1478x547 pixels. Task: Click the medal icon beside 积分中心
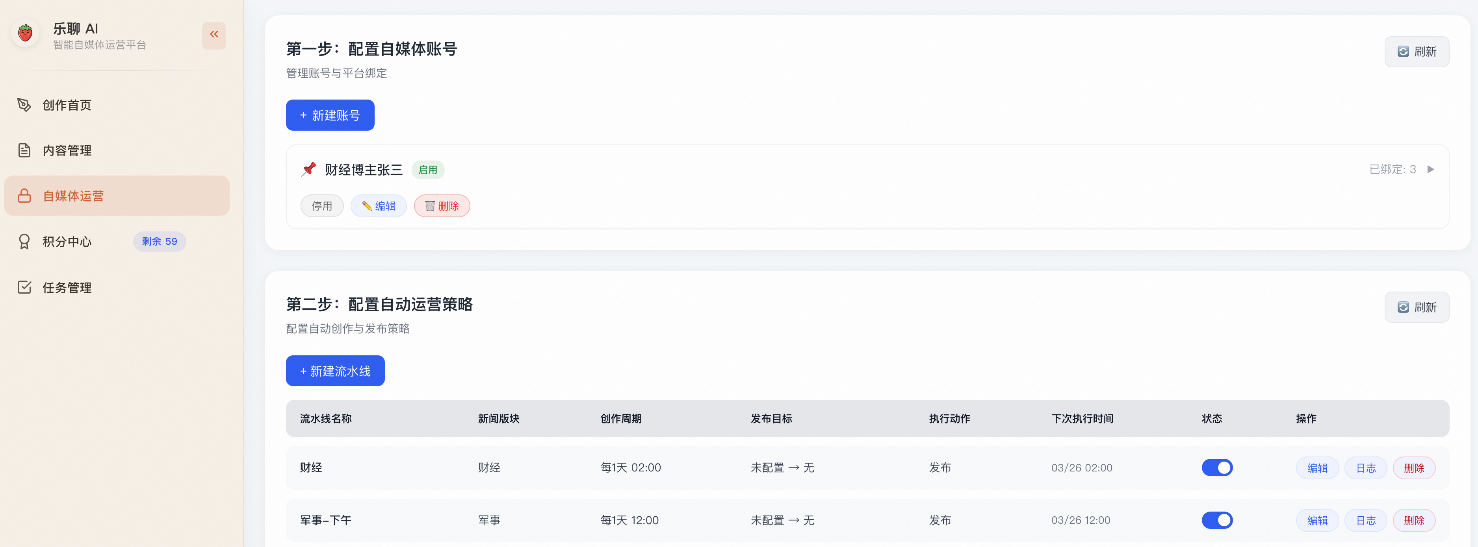pos(24,241)
